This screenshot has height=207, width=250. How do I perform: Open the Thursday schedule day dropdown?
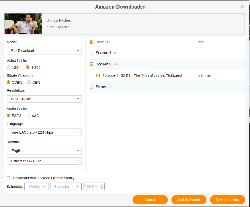pos(66,187)
